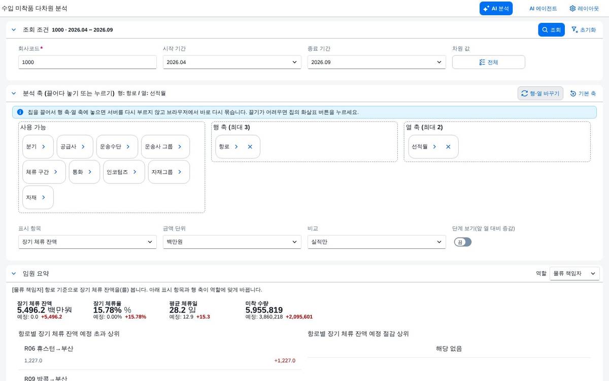
Task: Click the 초기화 filter reset button
Action: (584, 30)
